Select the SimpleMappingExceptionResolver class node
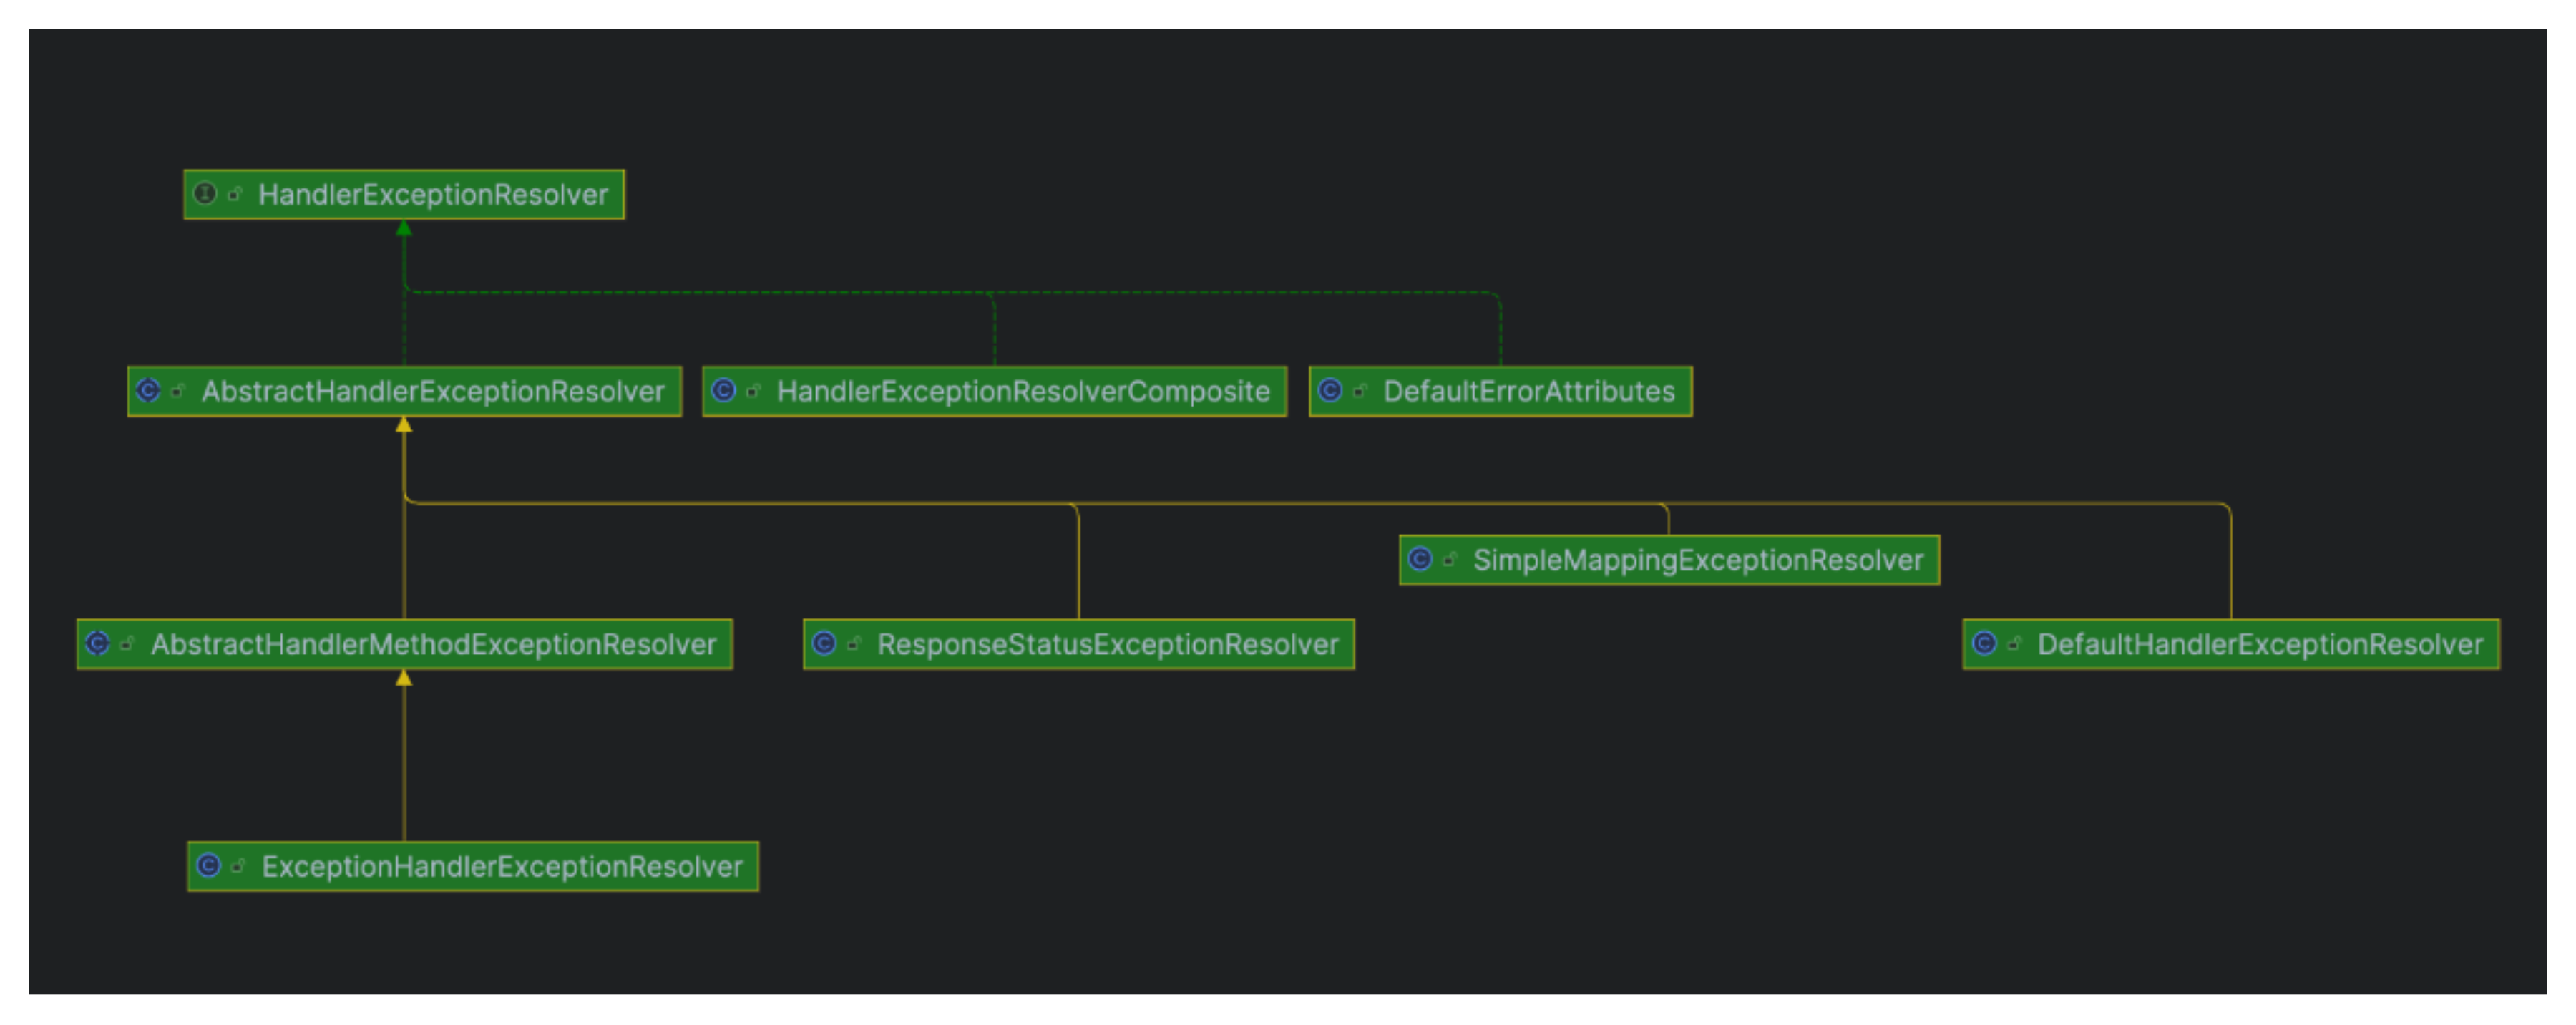 (x=1697, y=560)
